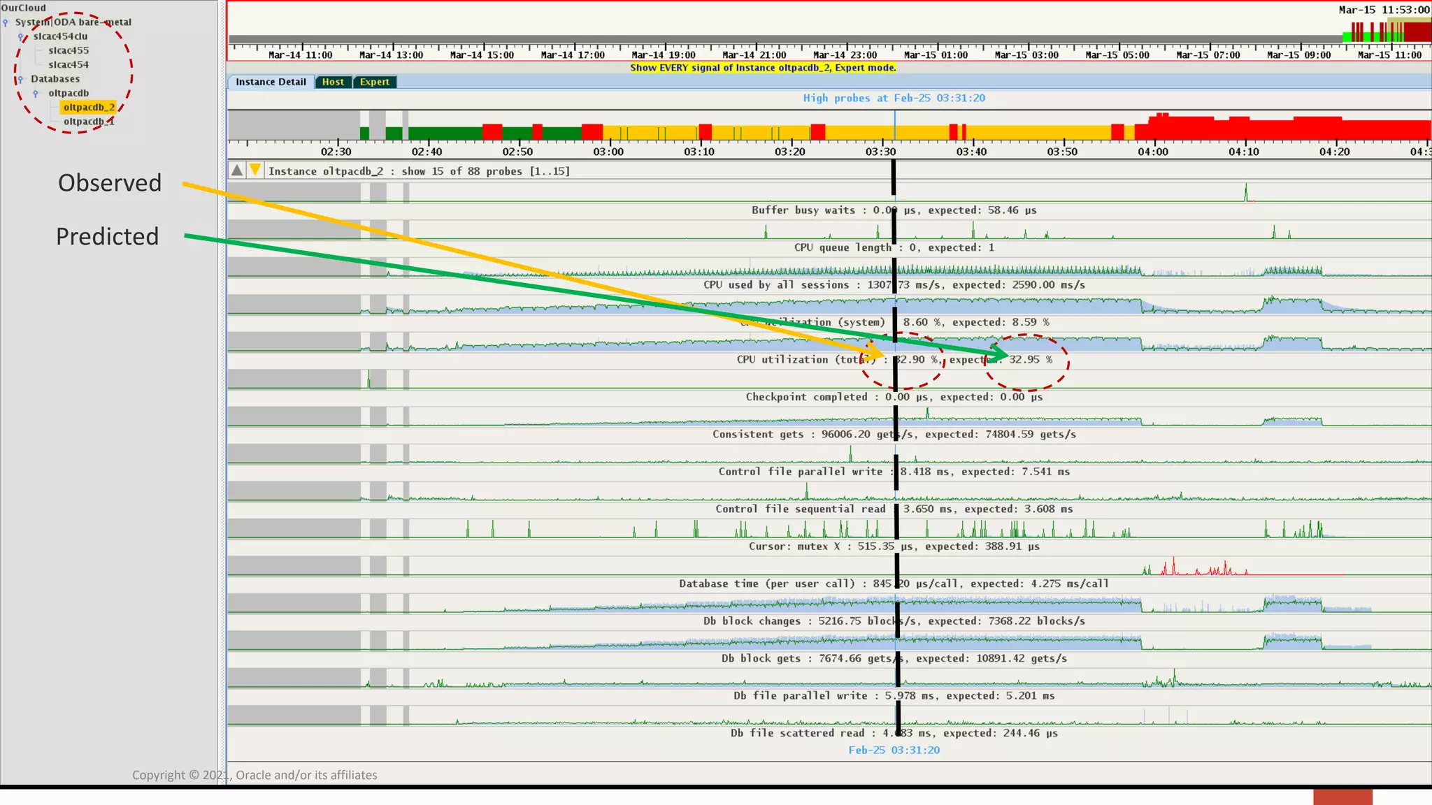Click the CPU utilization (total) area chart
This screenshot has height=805, width=1432.
pos(829,342)
